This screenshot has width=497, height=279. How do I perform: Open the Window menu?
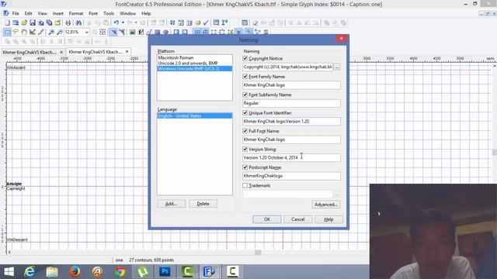127,14
